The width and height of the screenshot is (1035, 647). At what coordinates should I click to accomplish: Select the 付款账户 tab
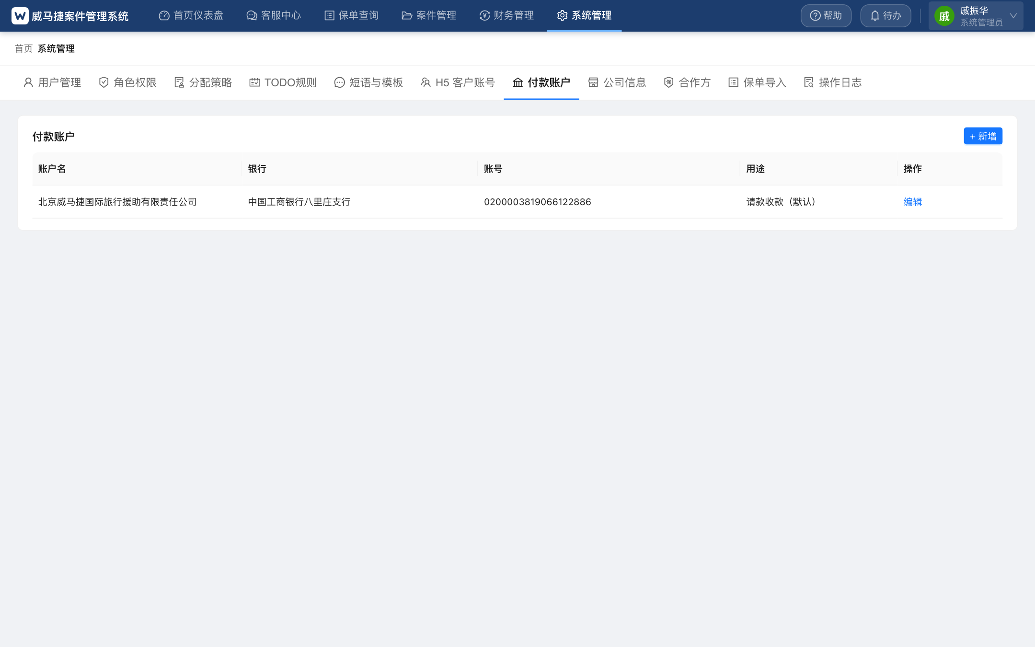[541, 82]
